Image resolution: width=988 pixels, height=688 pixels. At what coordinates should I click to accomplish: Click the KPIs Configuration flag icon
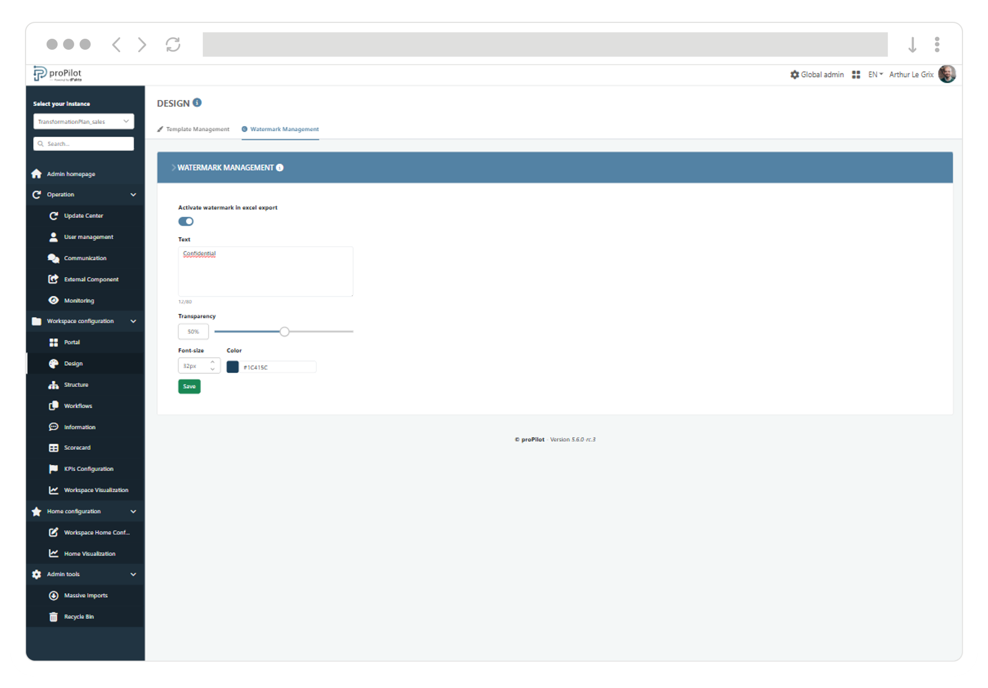click(53, 469)
